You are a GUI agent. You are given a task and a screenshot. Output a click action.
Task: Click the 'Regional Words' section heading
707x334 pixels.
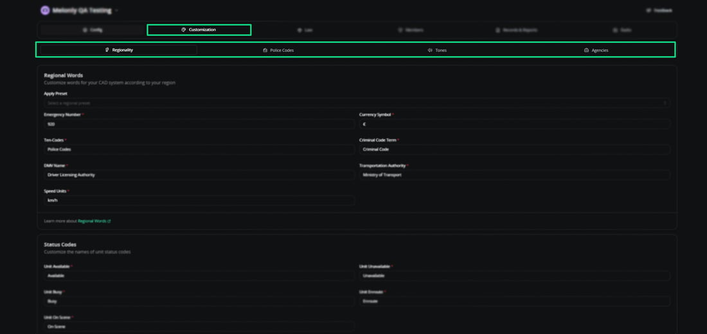[x=64, y=76]
